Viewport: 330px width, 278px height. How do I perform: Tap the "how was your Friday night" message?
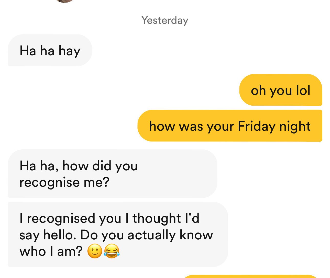coord(229,126)
